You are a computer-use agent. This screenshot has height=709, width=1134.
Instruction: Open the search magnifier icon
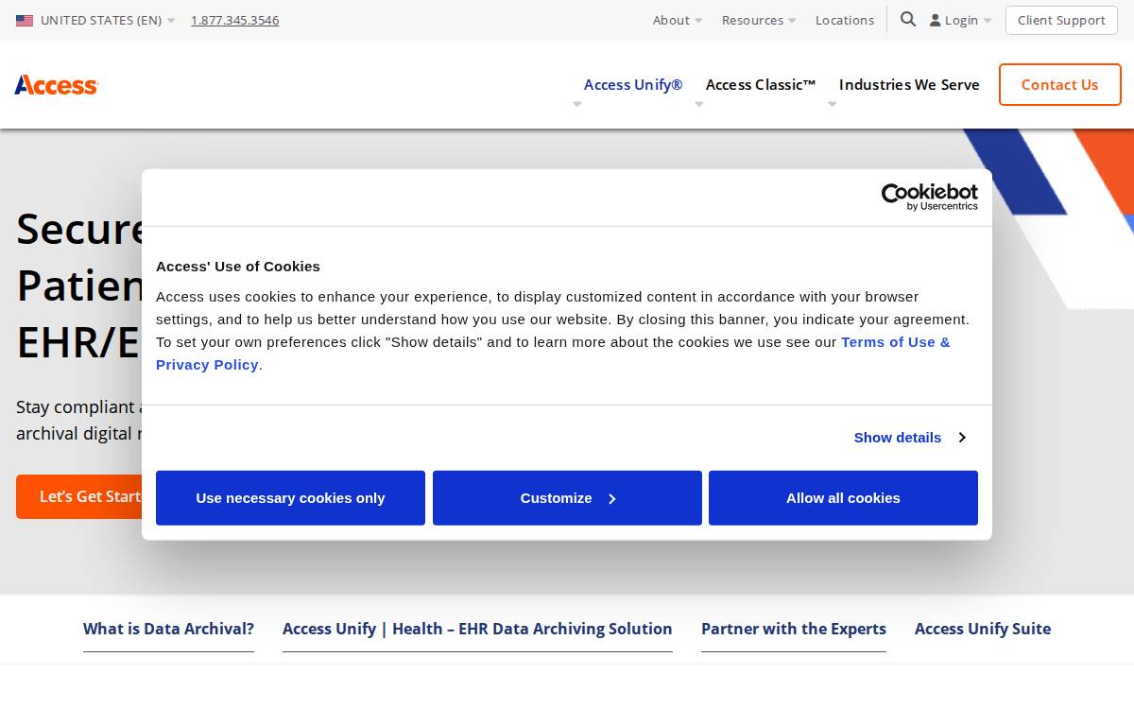[x=908, y=19]
